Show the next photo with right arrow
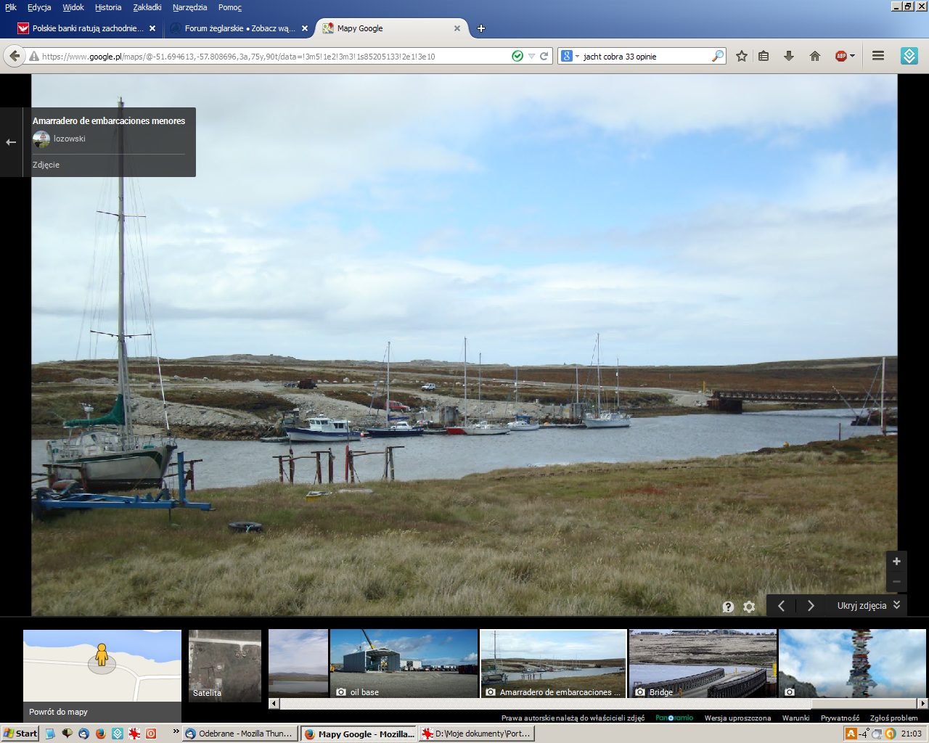929x743 pixels. click(x=811, y=606)
